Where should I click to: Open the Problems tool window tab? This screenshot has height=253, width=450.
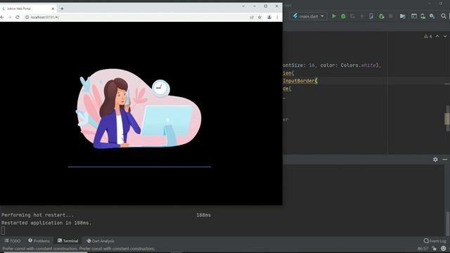point(39,241)
